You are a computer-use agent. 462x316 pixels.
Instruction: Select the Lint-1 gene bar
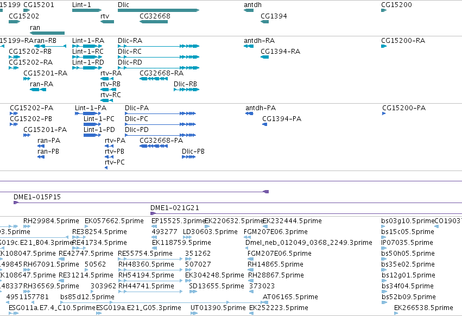tap(87, 10)
